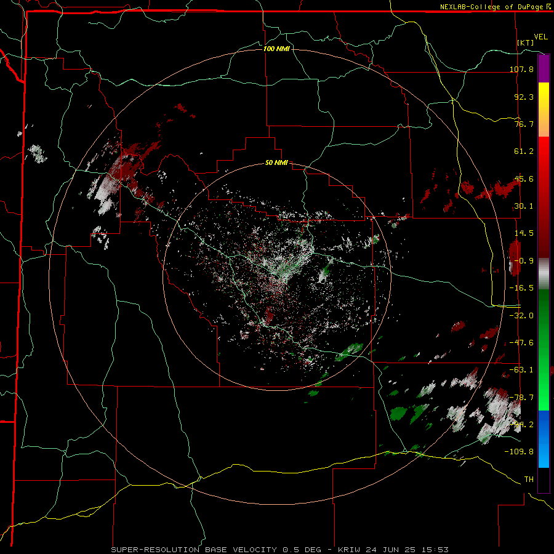This screenshot has width=554, height=554.
Task: Click the Super-Resolution Base Velocity caption
Action: tap(280, 550)
